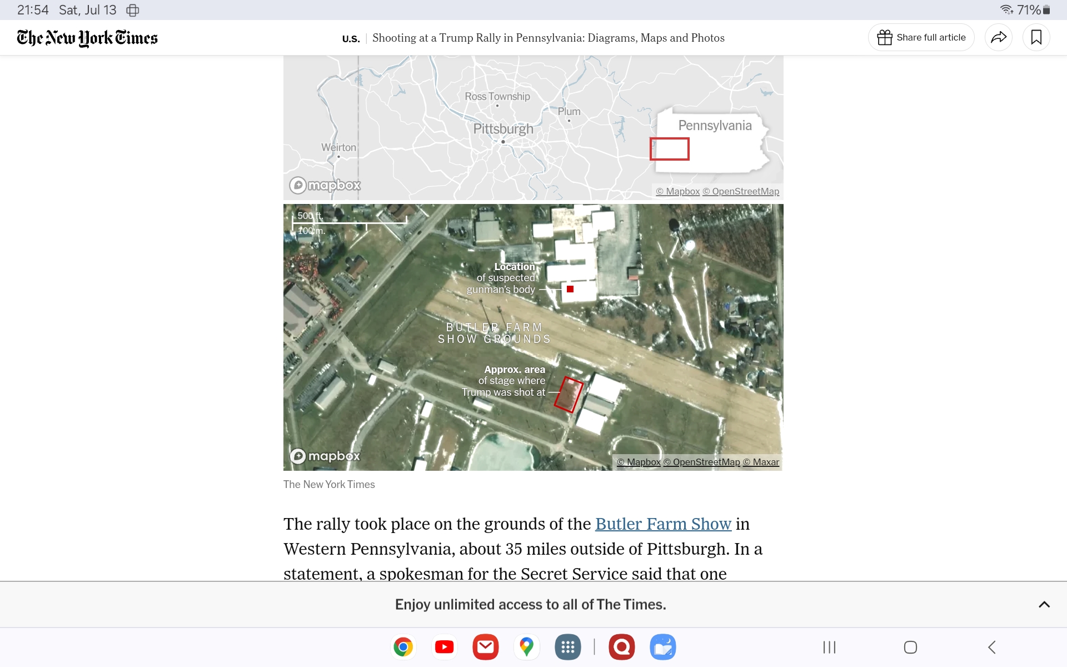Open the apps grid drawer icon
This screenshot has width=1067, height=667.
pyautogui.click(x=567, y=647)
